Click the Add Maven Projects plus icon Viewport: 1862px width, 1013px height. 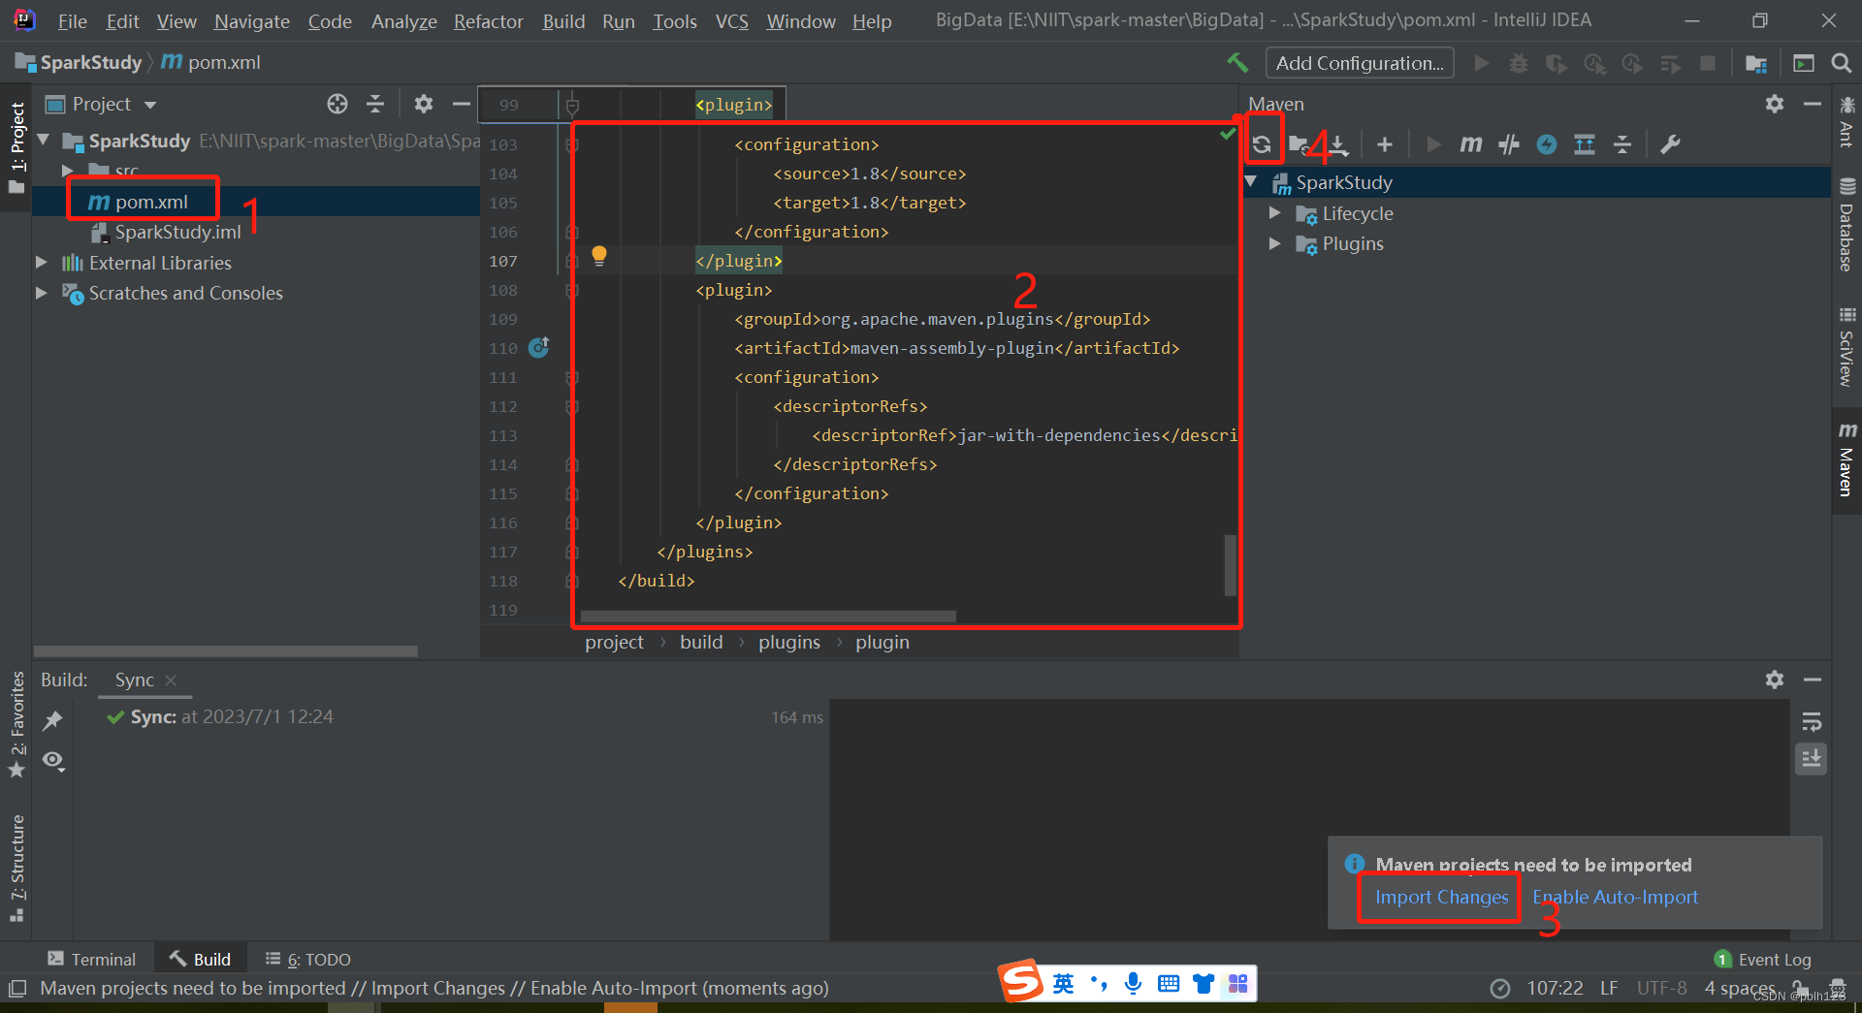(1384, 144)
